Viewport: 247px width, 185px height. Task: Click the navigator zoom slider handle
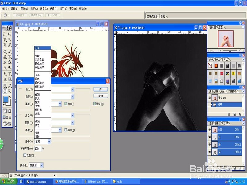coord(230,51)
